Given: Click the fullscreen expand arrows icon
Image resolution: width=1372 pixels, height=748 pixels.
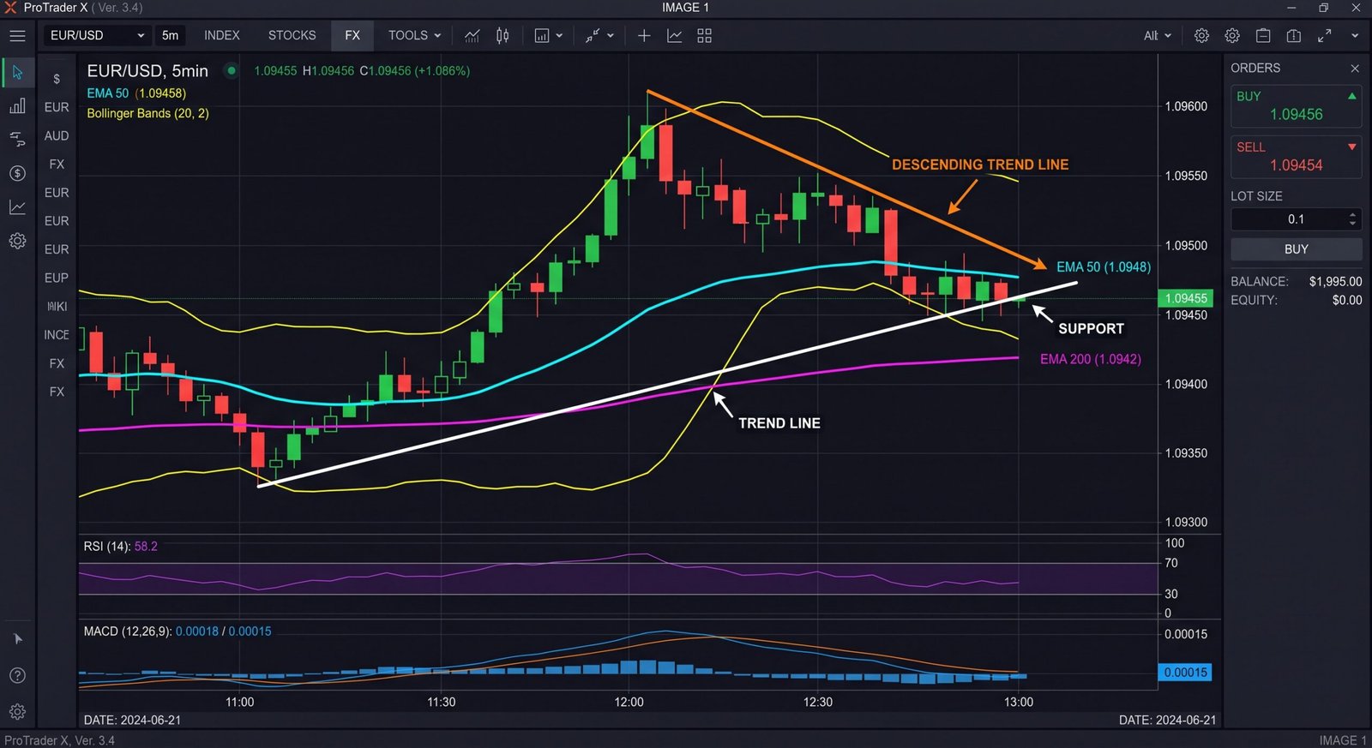Looking at the screenshot, I should (x=1325, y=36).
